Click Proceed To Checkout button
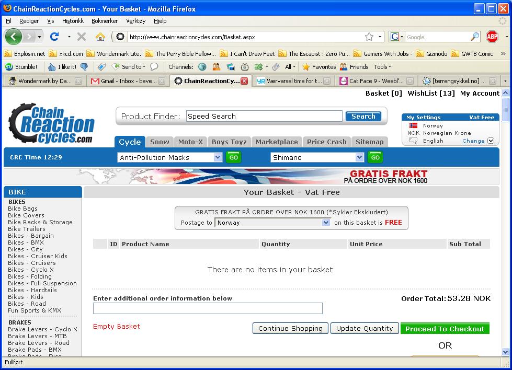 point(445,329)
